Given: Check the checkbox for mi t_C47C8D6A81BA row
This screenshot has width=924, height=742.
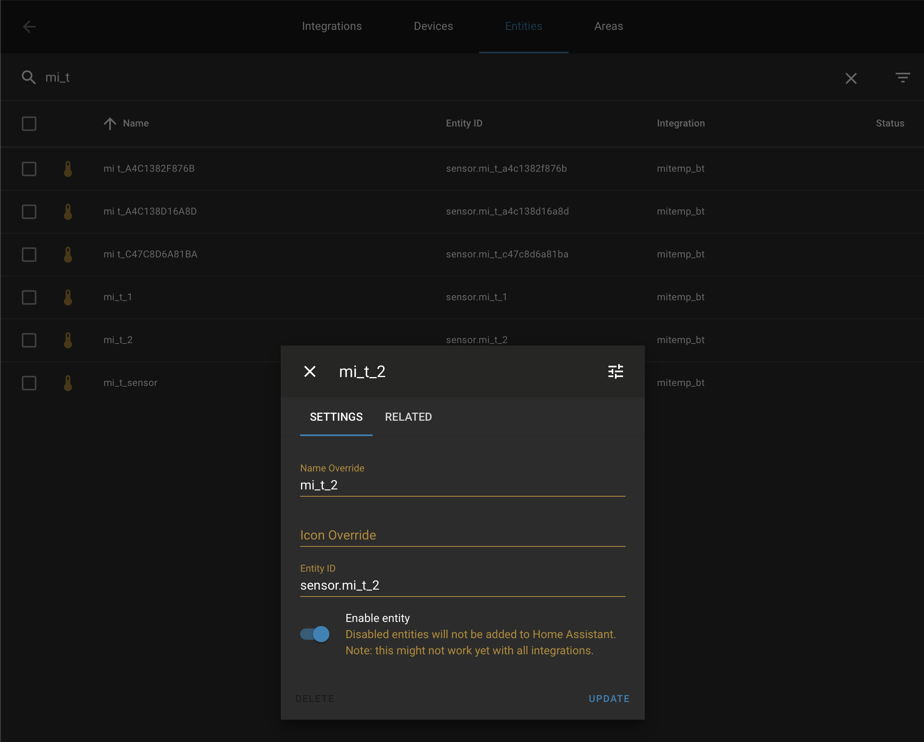Looking at the screenshot, I should pos(29,254).
